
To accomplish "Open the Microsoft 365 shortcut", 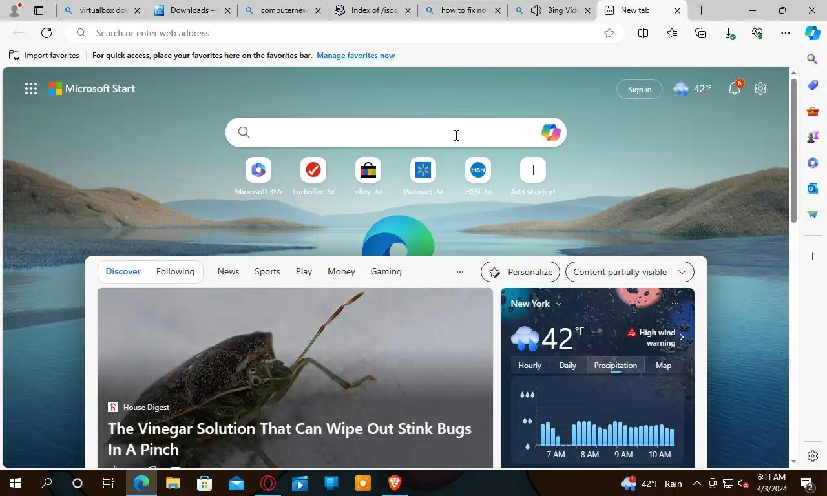I will (258, 170).
